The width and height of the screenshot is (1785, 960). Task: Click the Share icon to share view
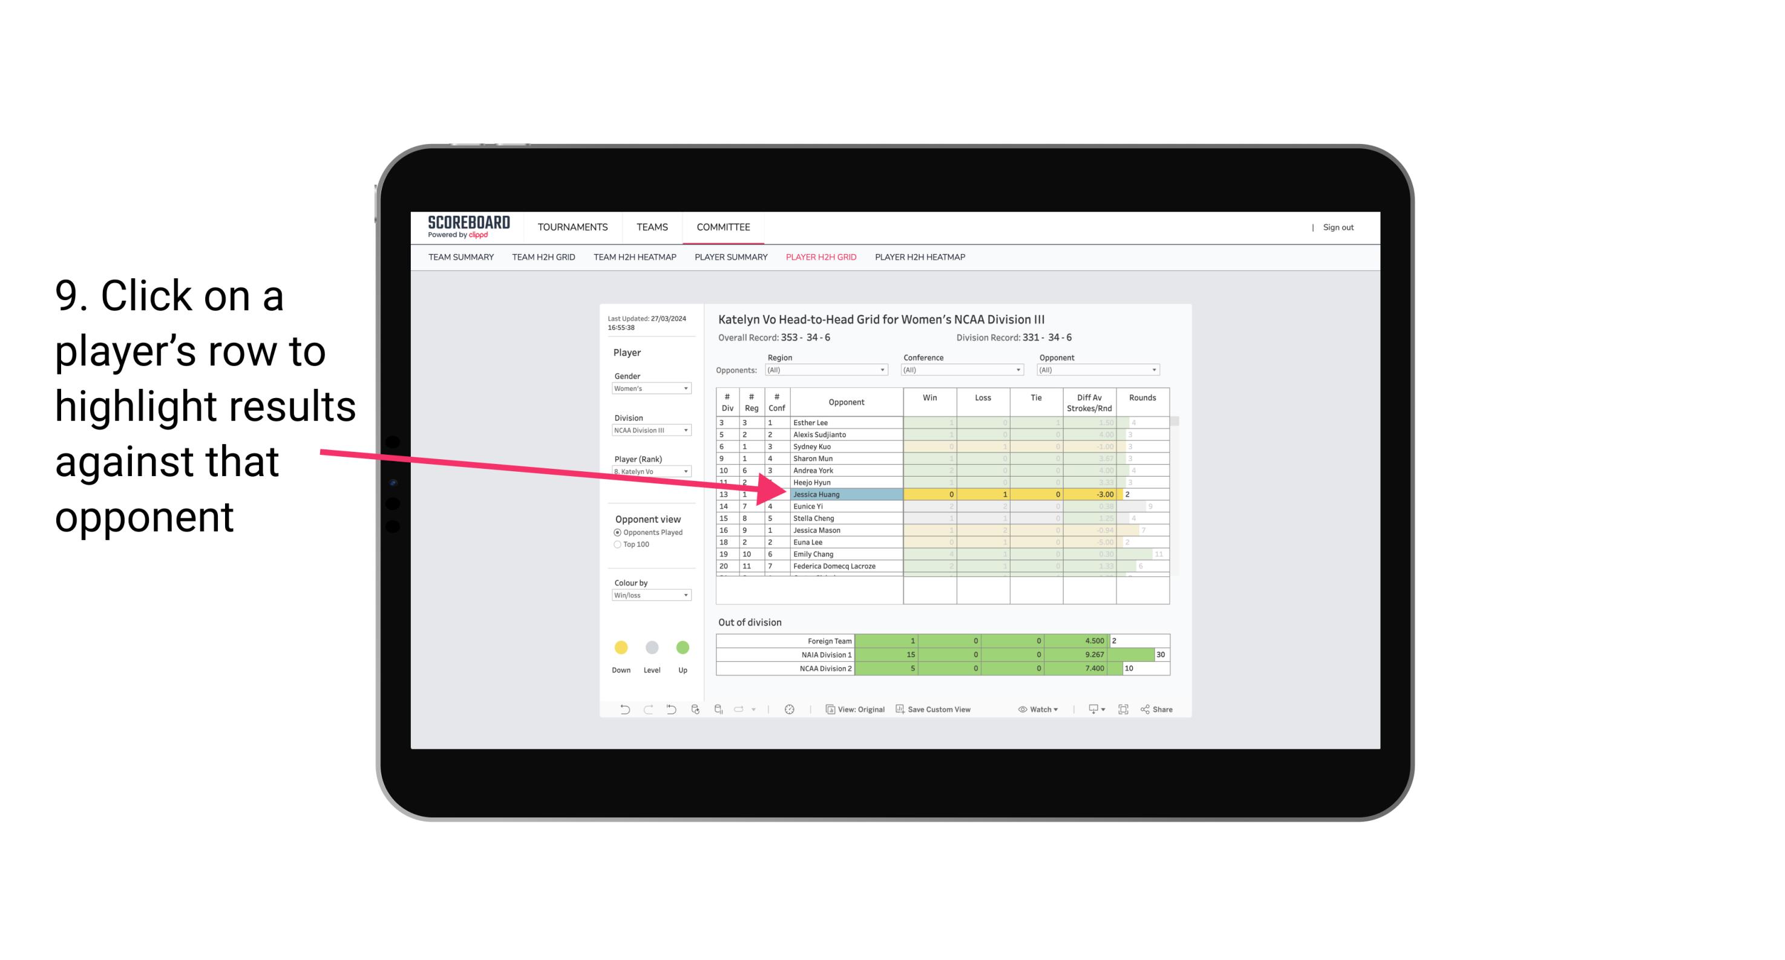point(1163,710)
